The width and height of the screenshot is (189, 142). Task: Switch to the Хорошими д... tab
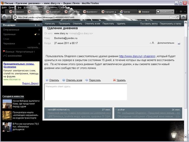[x=110, y=12]
